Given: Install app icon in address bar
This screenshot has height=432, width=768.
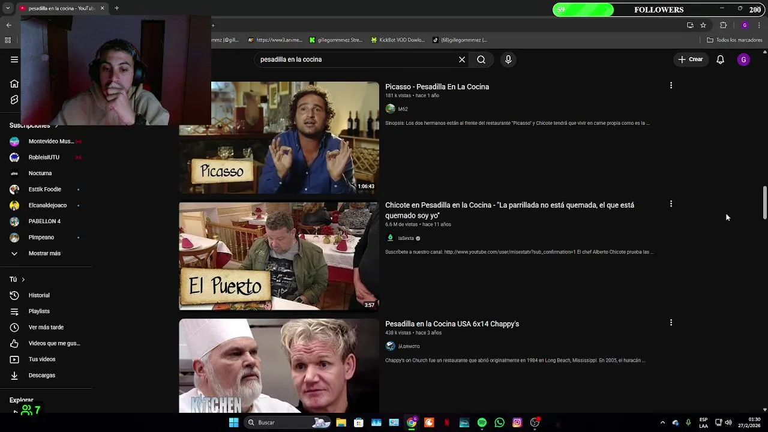Looking at the screenshot, I should (690, 25).
